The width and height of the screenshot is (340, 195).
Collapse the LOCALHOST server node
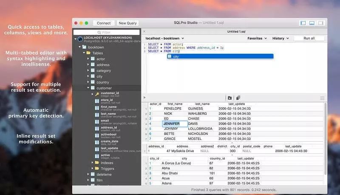point(76,39)
